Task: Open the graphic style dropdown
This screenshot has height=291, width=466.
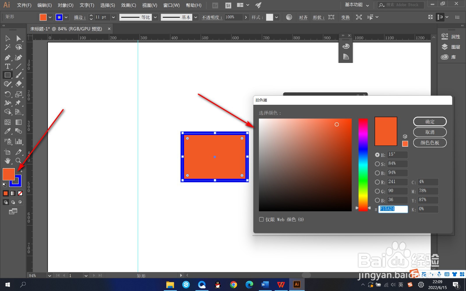Action: pos(276,17)
